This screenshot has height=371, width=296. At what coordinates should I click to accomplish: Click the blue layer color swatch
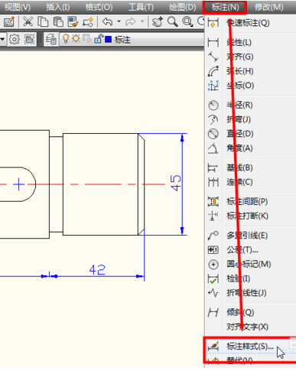pyautogui.click(x=109, y=40)
